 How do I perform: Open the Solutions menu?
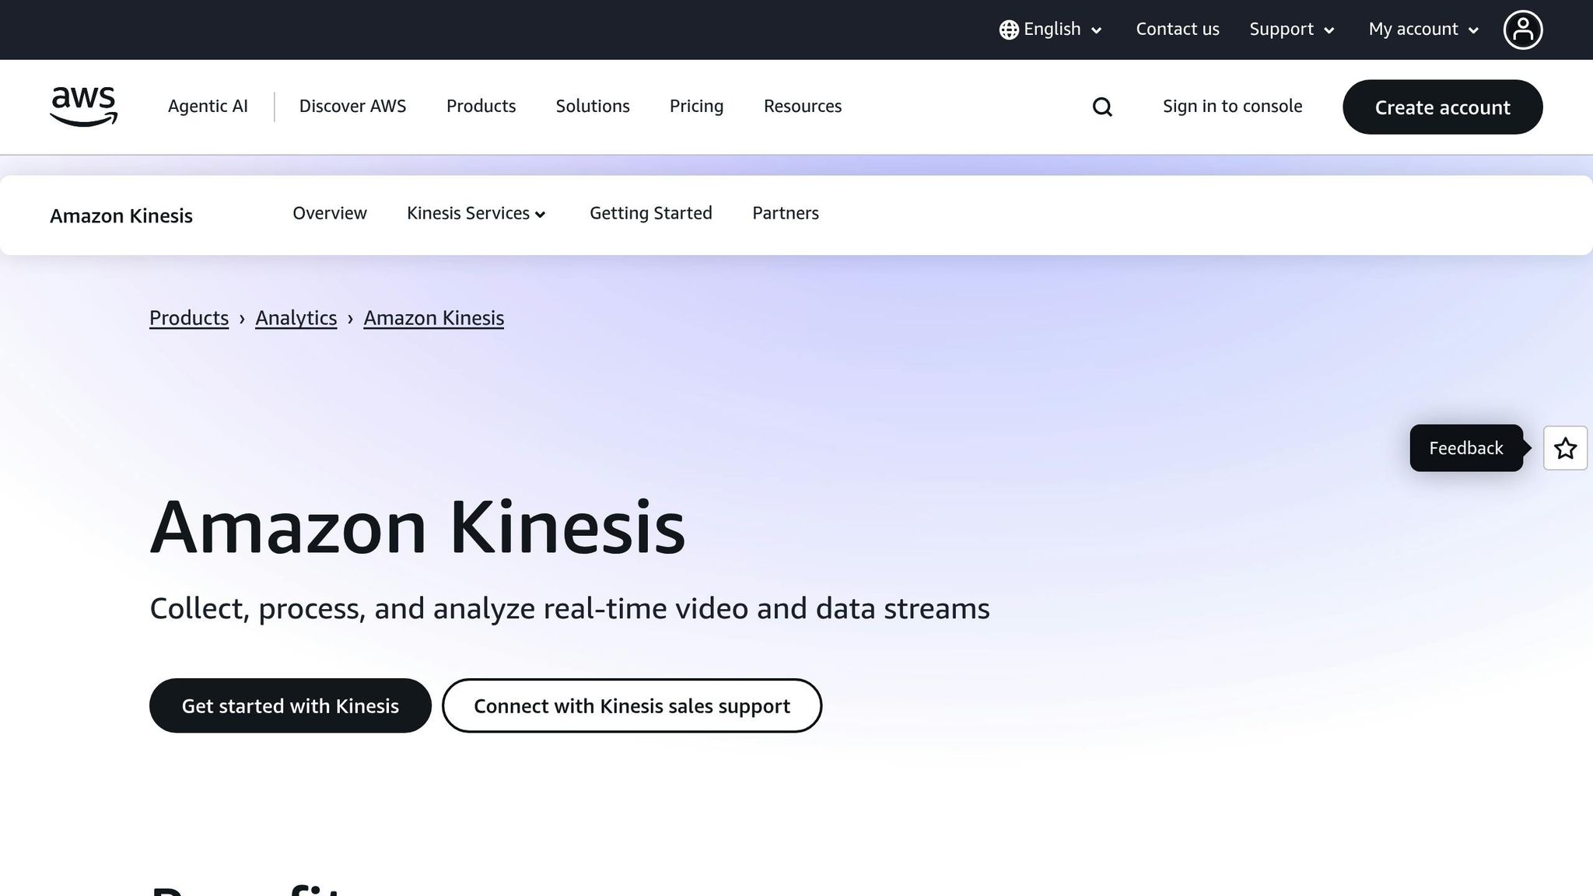click(x=592, y=106)
